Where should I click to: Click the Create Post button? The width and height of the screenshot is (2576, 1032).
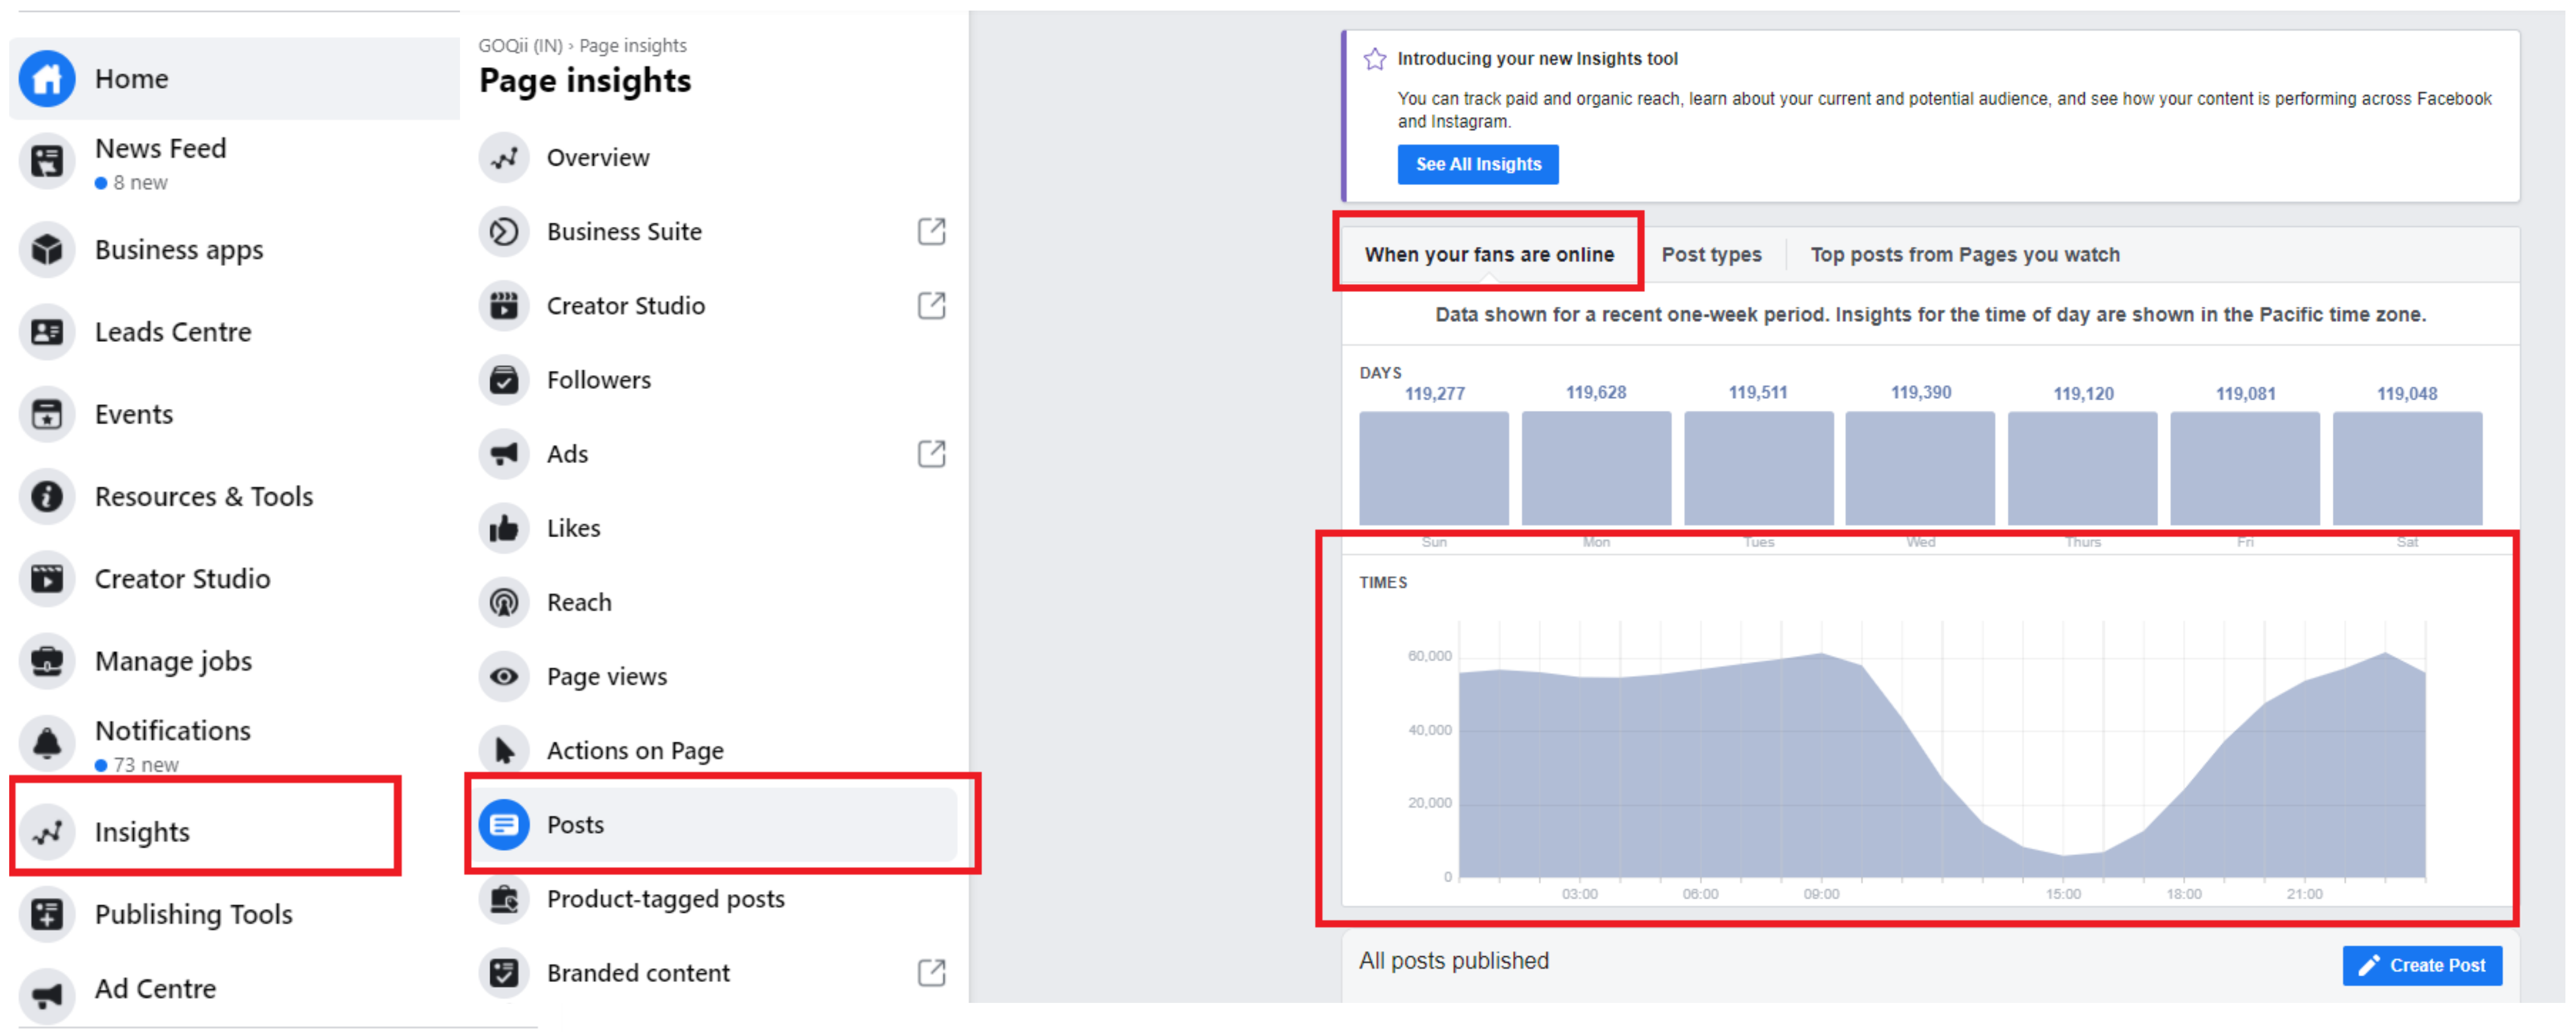point(2421,965)
